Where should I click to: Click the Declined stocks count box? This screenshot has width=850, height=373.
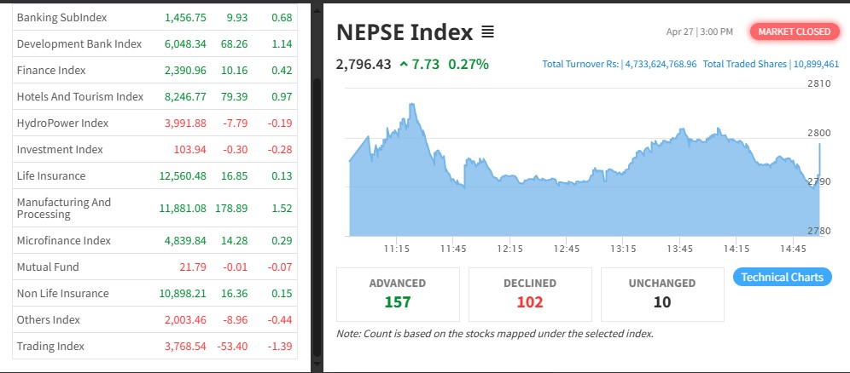[x=530, y=294]
